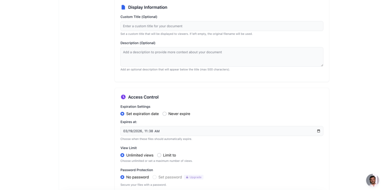Choose the Never expire option
This screenshot has height=190, width=384.
pyautogui.click(x=165, y=114)
